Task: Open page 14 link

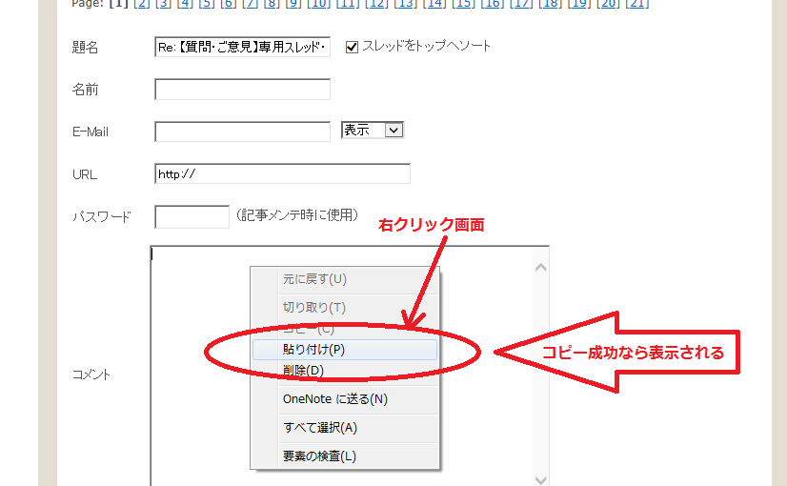Action: coord(434,4)
